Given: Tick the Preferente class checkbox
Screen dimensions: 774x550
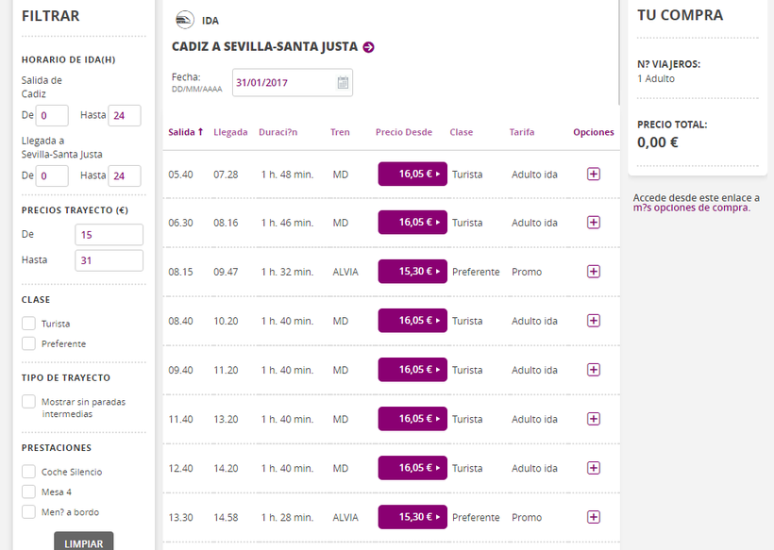Looking at the screenshot, I should point(28,343).
